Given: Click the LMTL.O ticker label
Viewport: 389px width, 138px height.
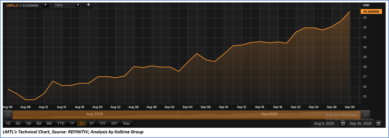Looking at the screenshot, I should (12, 5).
